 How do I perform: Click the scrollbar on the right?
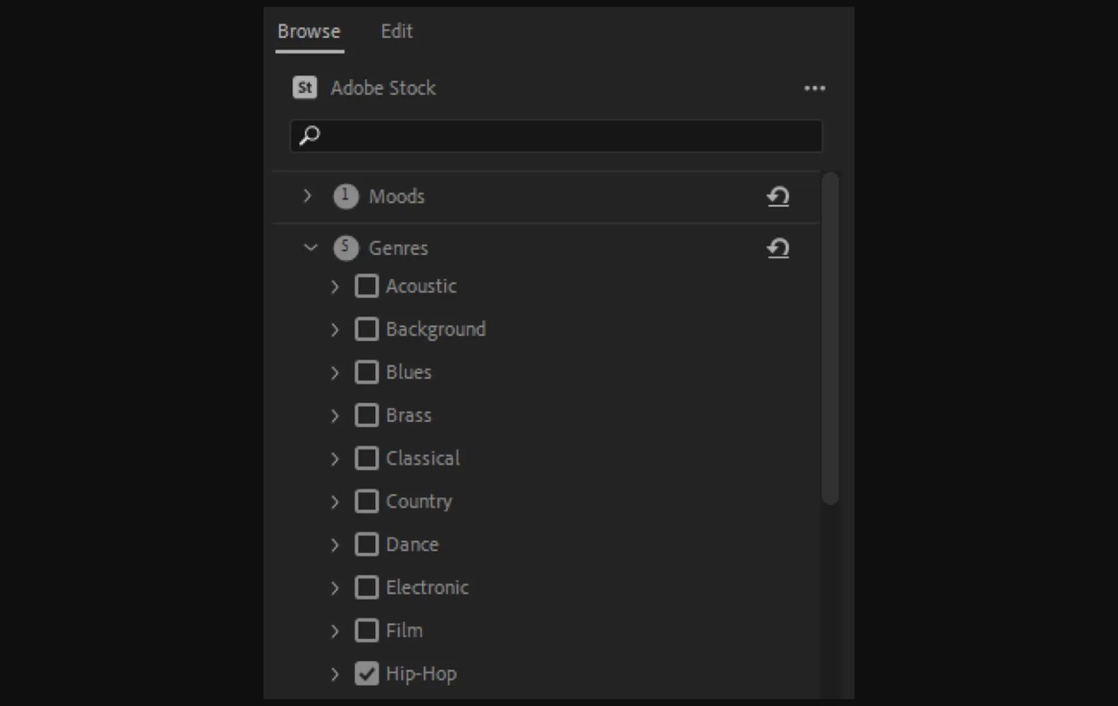pos(831,338)
